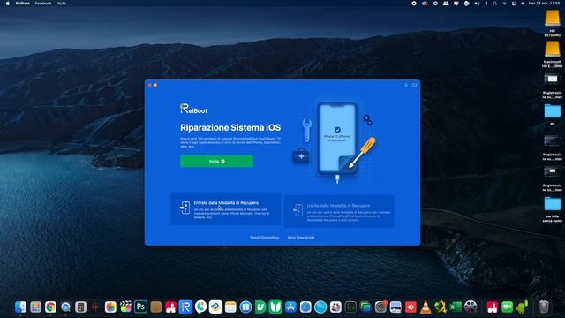Open the Trash in the dock
The width and height of the screenshot is (565, 318).
click(544, 307)
